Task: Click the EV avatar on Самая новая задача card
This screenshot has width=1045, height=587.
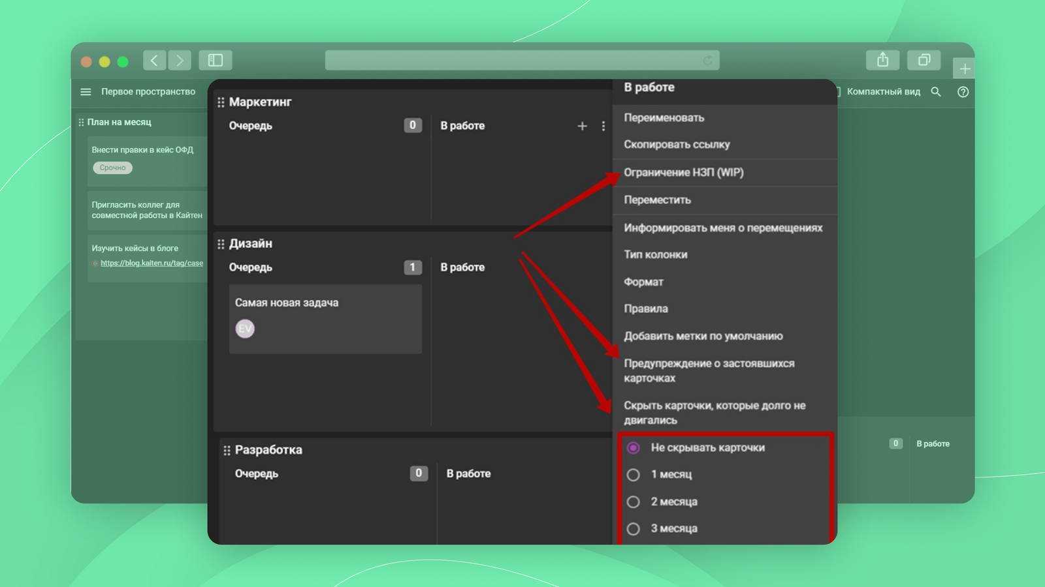Action: pyautogui.click(x=245, y=329)
